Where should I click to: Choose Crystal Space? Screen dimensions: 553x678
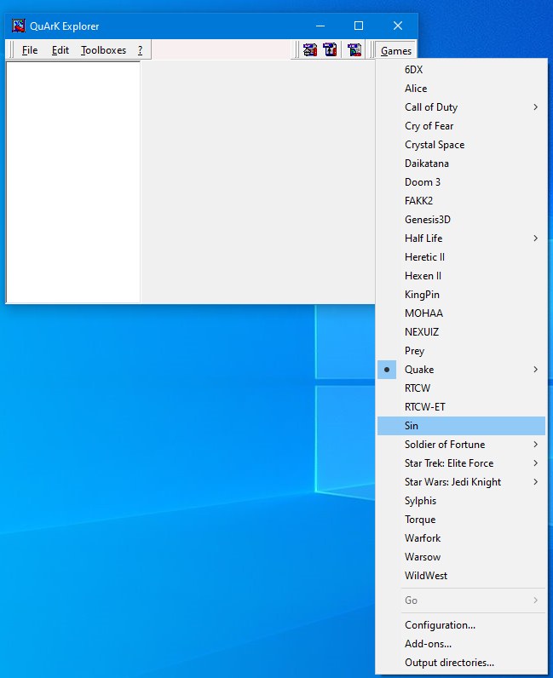[x=461, y=145]
